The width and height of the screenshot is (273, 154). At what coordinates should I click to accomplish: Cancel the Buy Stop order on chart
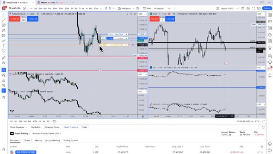pos(127,34)
